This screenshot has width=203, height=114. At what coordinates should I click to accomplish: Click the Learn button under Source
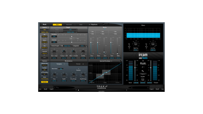tap(44, 57)
